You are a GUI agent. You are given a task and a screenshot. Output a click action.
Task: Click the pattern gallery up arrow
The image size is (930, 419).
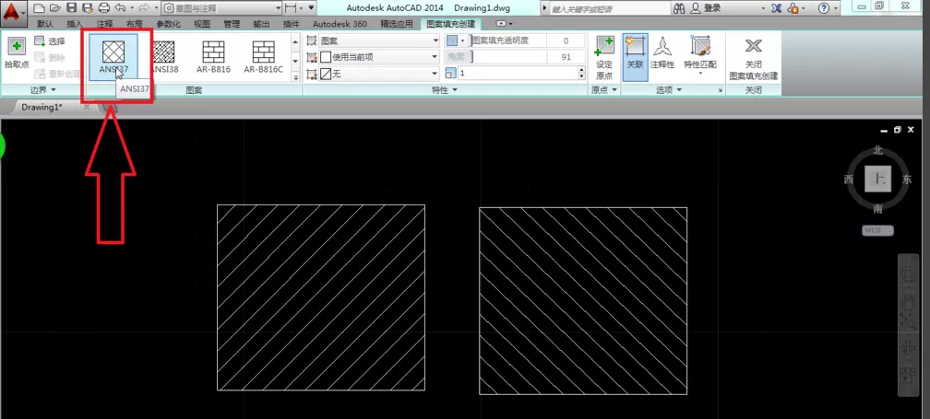pos(295,41)
